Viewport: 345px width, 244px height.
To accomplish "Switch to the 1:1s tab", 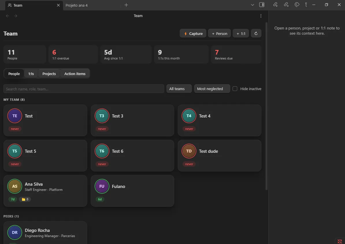I will [31, 74].
